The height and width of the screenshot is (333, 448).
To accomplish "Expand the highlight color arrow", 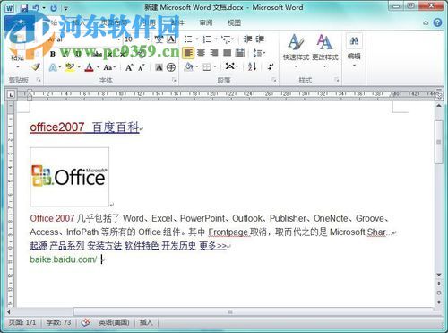I will pyautogui.click(x=79, y=67).
